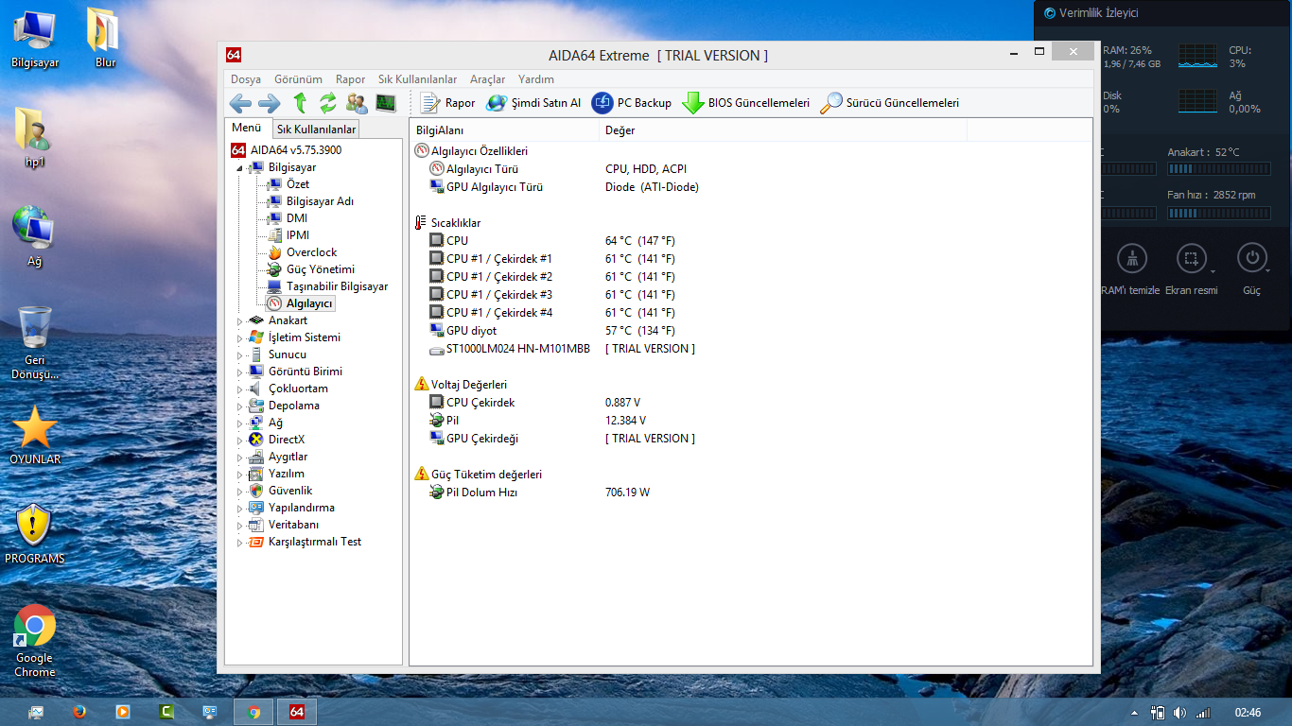Screen dimensions: 1292x726
Task: Click the AIDA64 taskbar button
Action: (296, 712)
